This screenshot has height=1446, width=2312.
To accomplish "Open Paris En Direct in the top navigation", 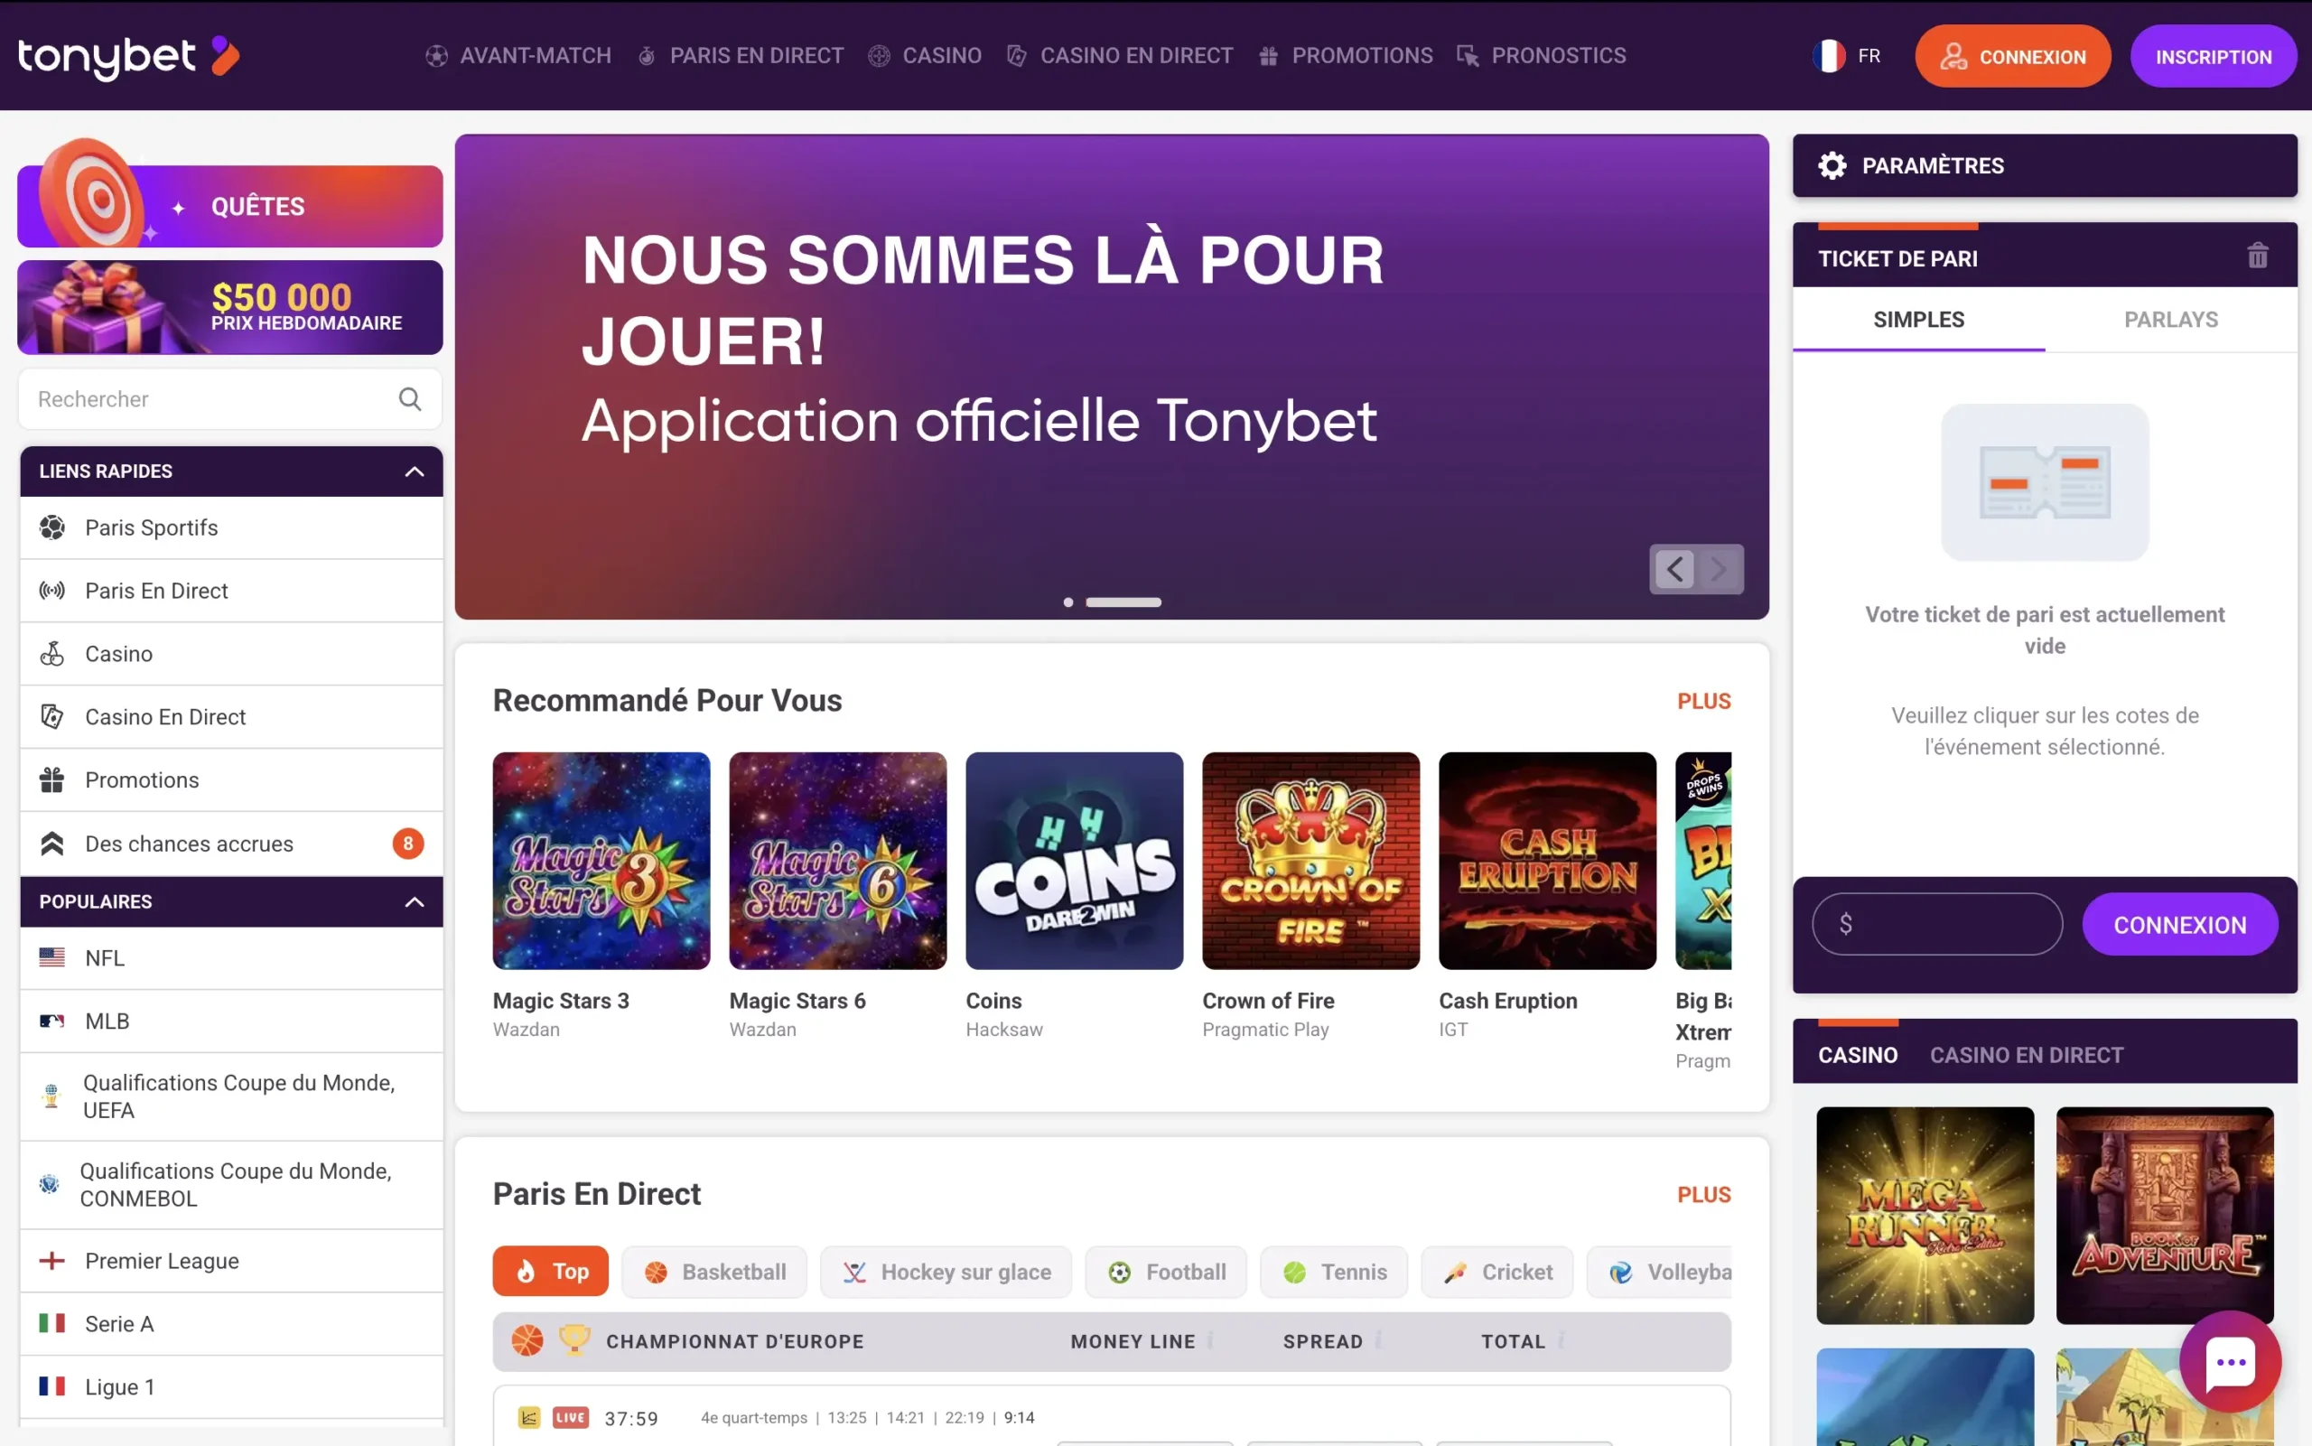I will pos(740,55).
